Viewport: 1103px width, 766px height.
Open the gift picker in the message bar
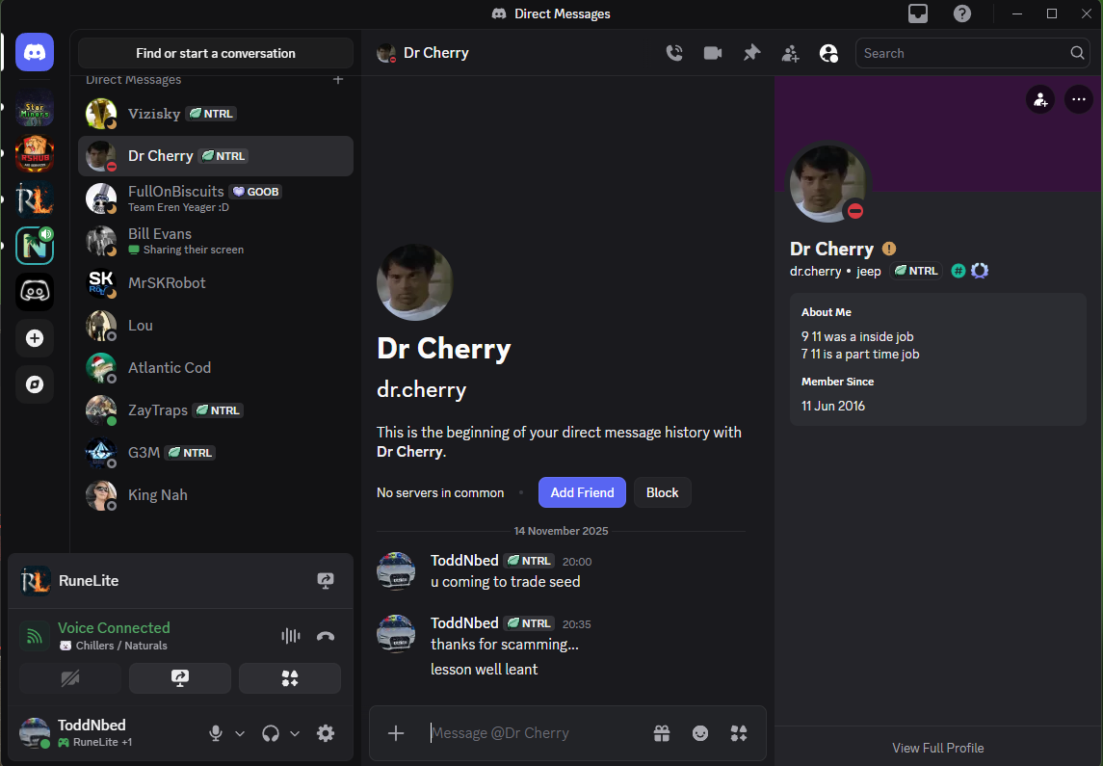(662, 733)
